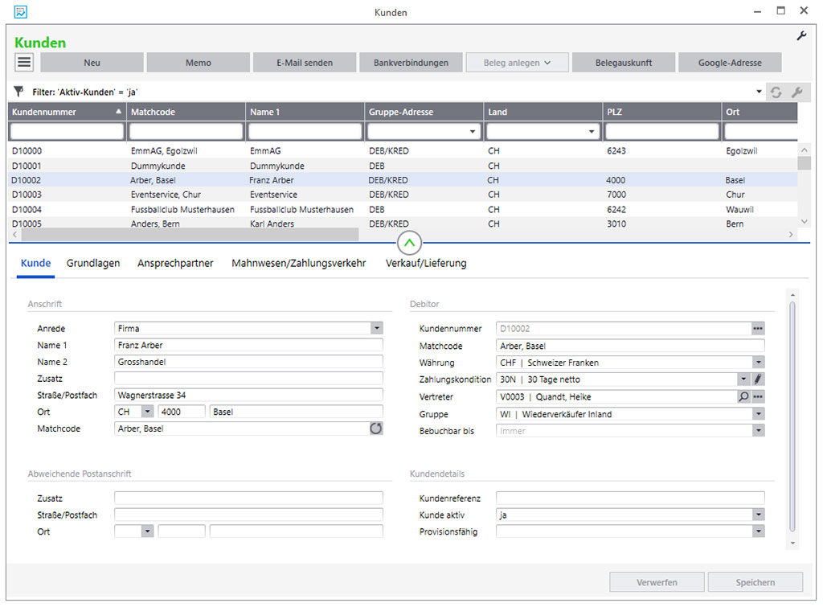Click the Straße/Postfach field with Wagnerstrasse 34
The width and height of the screenshot is (823, 607).
[x=248, y=395]
